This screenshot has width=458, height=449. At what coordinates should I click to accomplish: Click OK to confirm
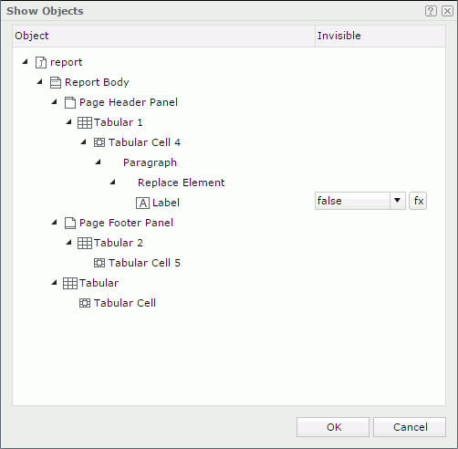pyautogui.click(x=333, y=427)
